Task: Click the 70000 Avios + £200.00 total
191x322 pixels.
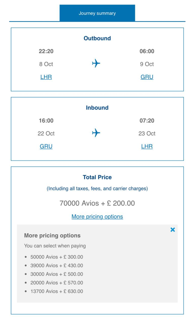Action: pyautogui.click(x=97, y=203)
